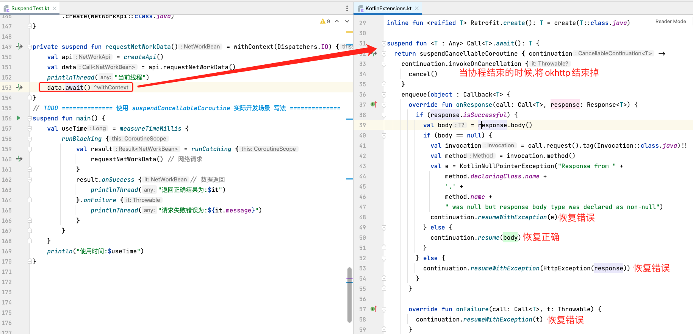Image resolution: width=693 pixels, height=334 pixels.
Task: Click the ': Call<NetWorkBean>' inlay hint on line 151
Action: (x=108, y=67)
